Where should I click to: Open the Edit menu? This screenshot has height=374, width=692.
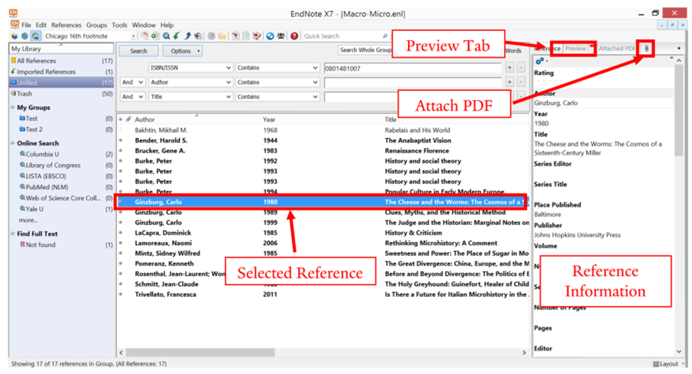41,25
